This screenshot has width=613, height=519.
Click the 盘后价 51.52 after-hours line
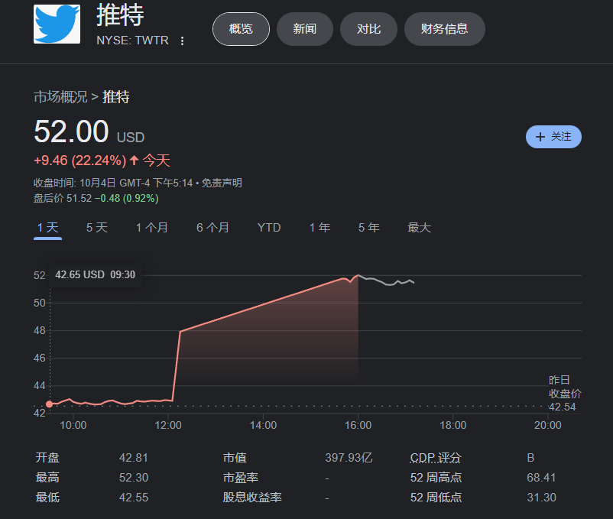[x=96, y=199]
